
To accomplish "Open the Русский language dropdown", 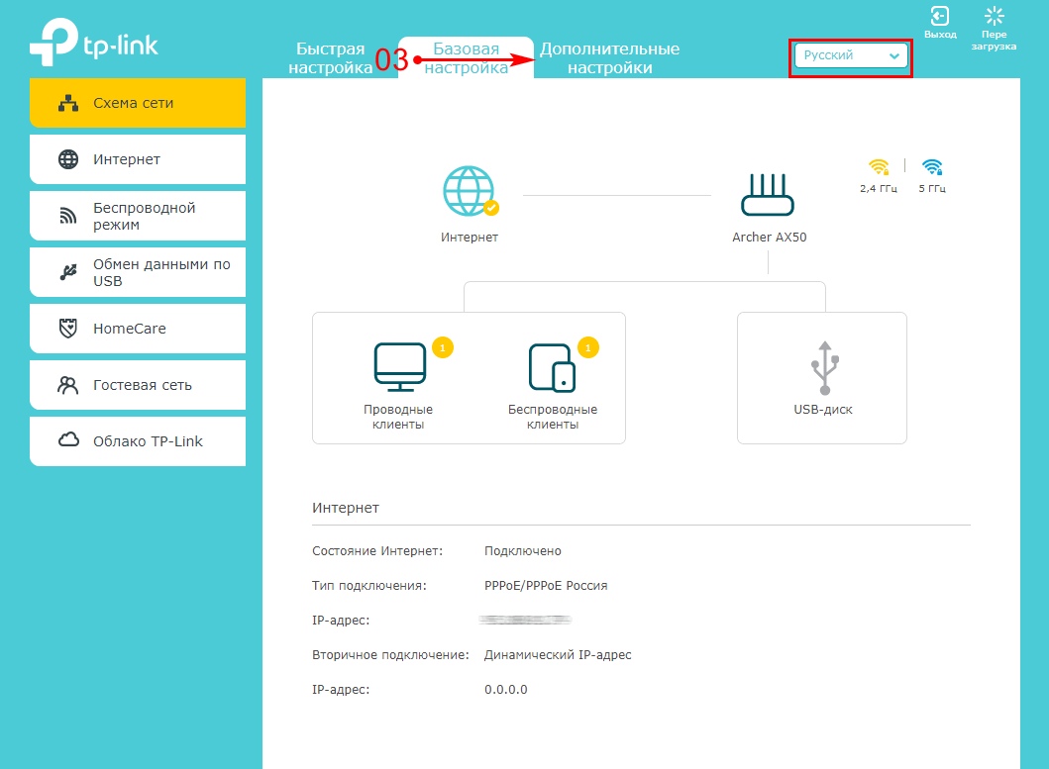I will coord(852,56).
